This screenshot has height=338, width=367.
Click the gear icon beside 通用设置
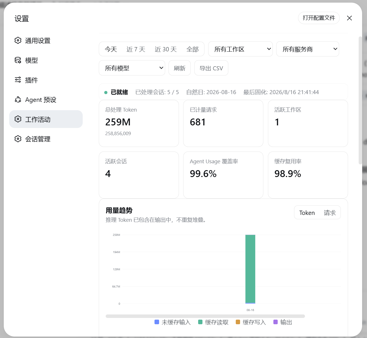18,40
